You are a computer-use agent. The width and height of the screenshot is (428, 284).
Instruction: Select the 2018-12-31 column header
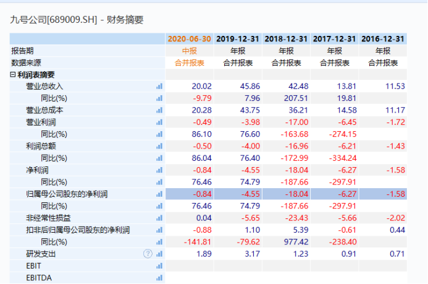(286, 39)
